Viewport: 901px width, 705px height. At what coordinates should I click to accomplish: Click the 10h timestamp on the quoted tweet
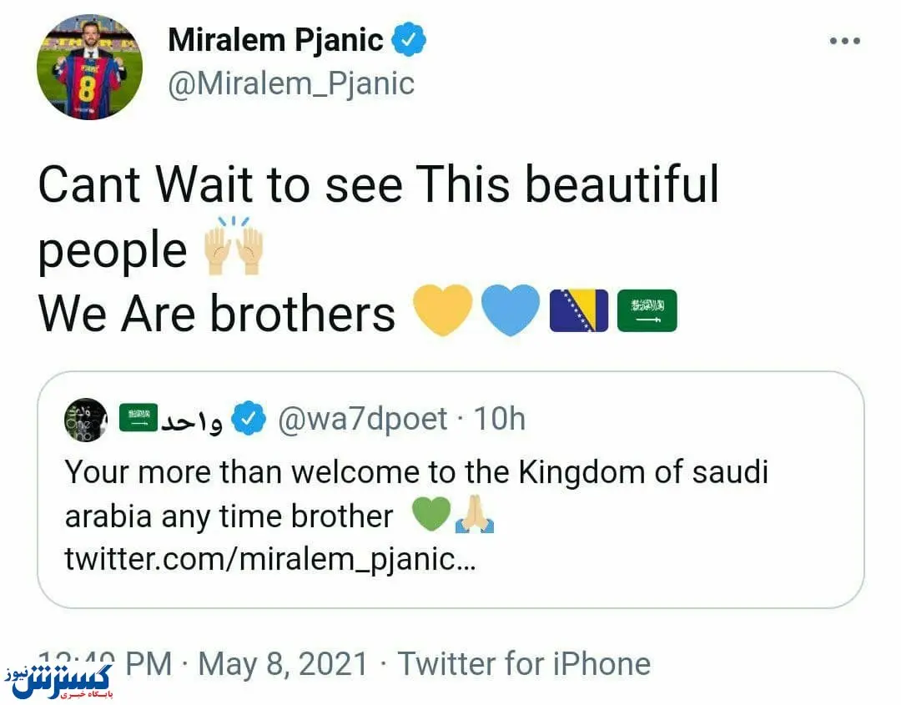click(x=501, y=419)
